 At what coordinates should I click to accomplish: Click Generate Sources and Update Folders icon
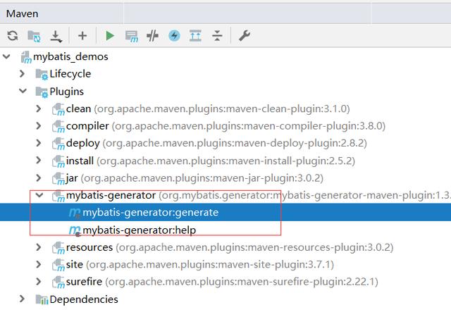[34, 36]
